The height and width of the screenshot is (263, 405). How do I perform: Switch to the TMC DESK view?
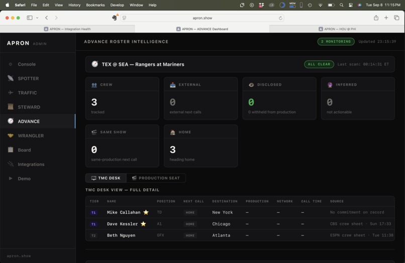click(x=106, y=178)
